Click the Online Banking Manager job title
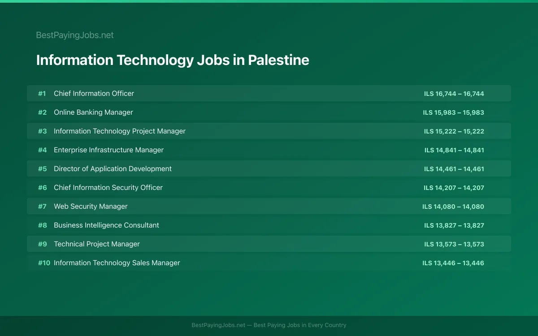This screenshot has height=336, width=538. pyautogui.click(x=93, y=112)
